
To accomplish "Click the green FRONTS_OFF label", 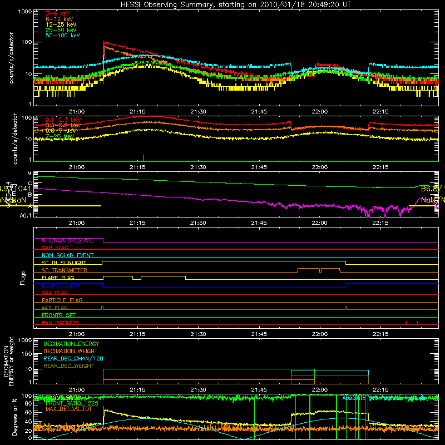I will tap(59, 315).
